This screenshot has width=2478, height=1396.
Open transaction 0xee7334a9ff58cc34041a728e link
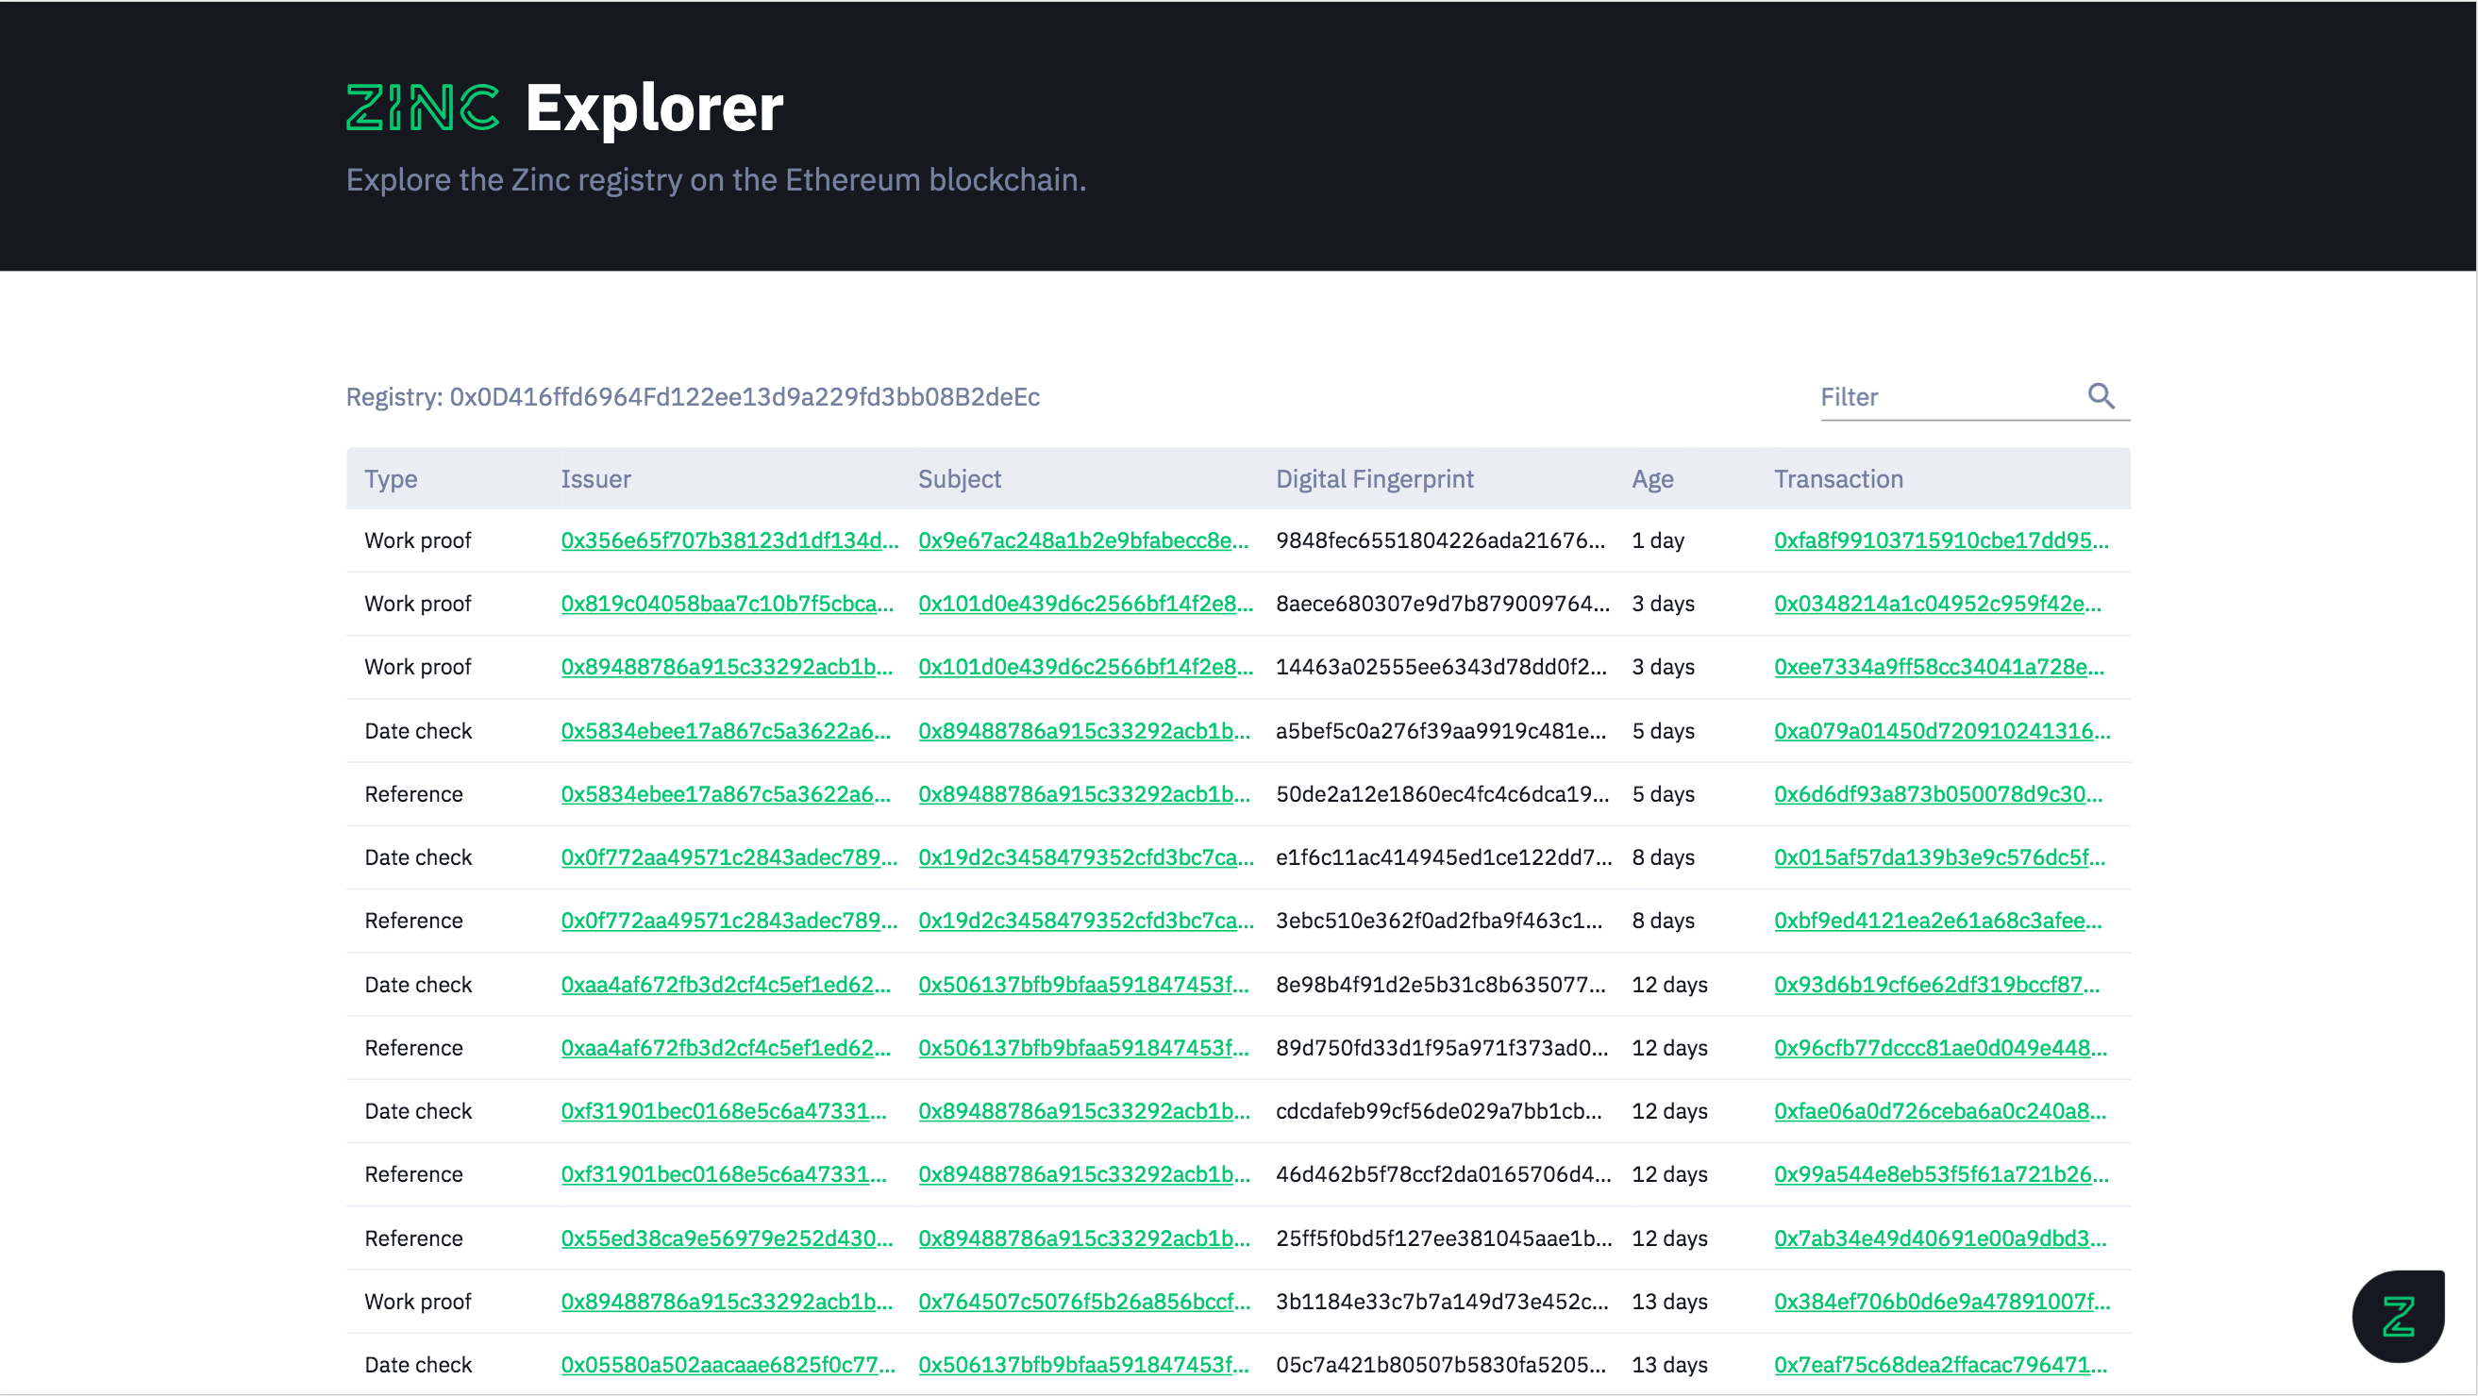pos(1938,667)
